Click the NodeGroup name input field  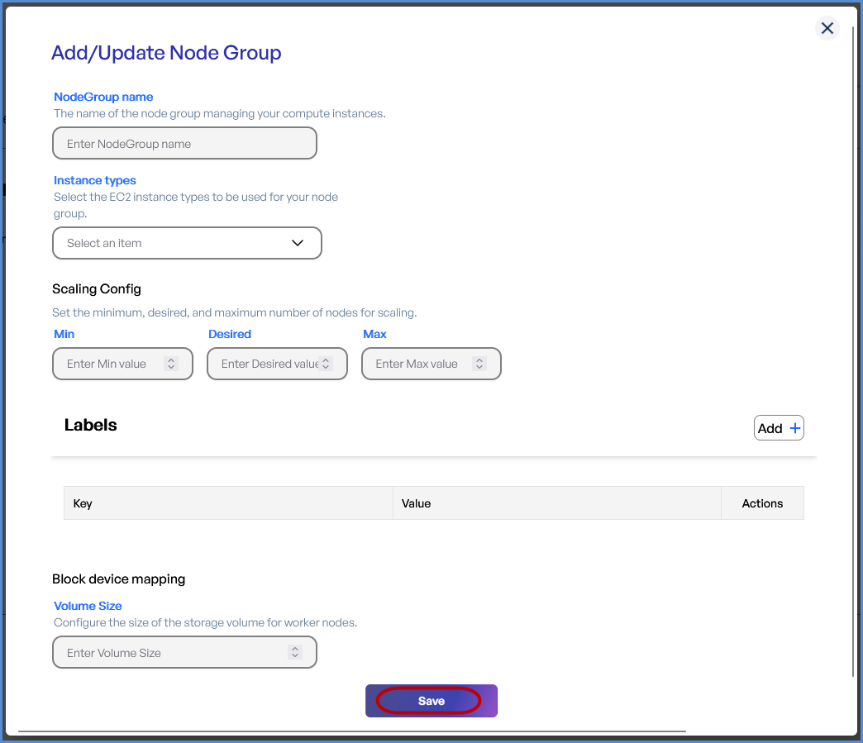(184, 143)
